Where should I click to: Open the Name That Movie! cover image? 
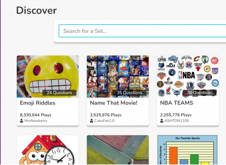click(118, 74)
